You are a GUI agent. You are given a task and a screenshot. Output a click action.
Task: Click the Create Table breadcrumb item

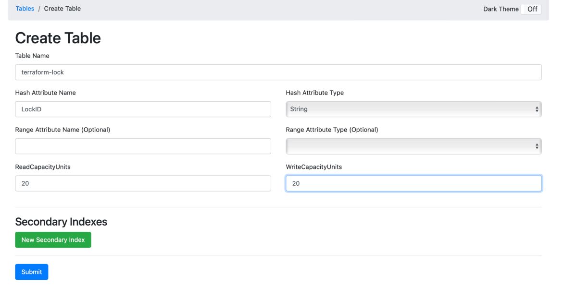(63, 9)
